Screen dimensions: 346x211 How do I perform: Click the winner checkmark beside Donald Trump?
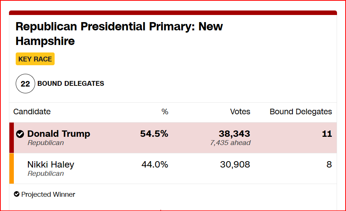click(x=20, y=134)
